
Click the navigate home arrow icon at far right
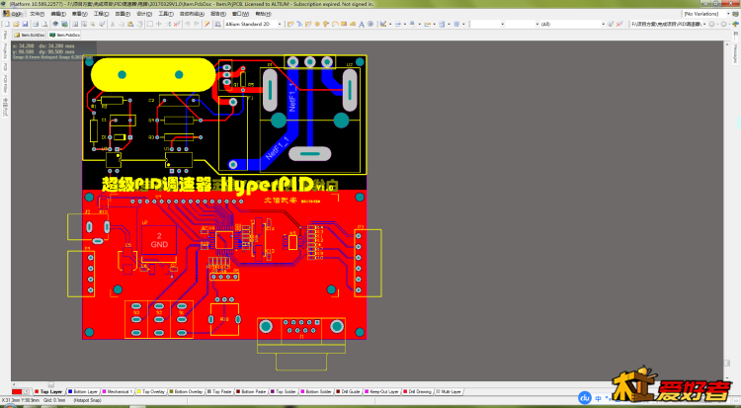pyautogui.click(x=736, y=24)
